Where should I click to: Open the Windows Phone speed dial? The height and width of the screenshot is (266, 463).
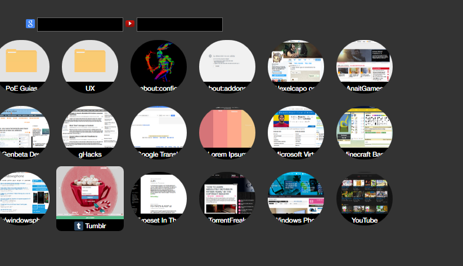296,198
